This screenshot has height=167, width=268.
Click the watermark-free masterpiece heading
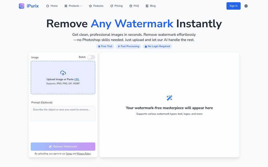(x=169, y=108)
